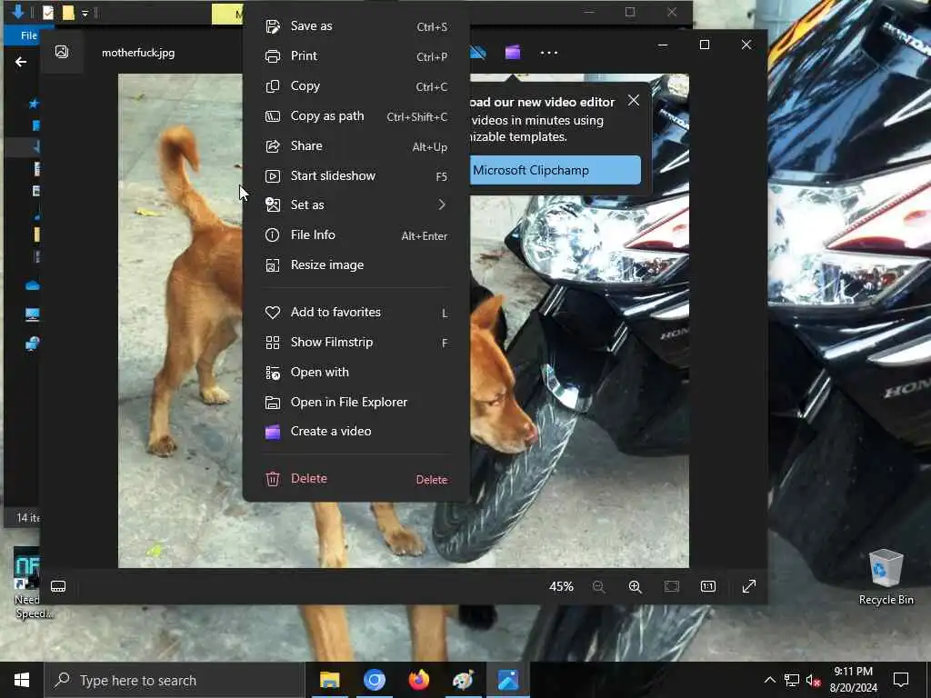Start slideshow from the context menu
Viewport: 931px width, 698px height.
tap(356, 175)
